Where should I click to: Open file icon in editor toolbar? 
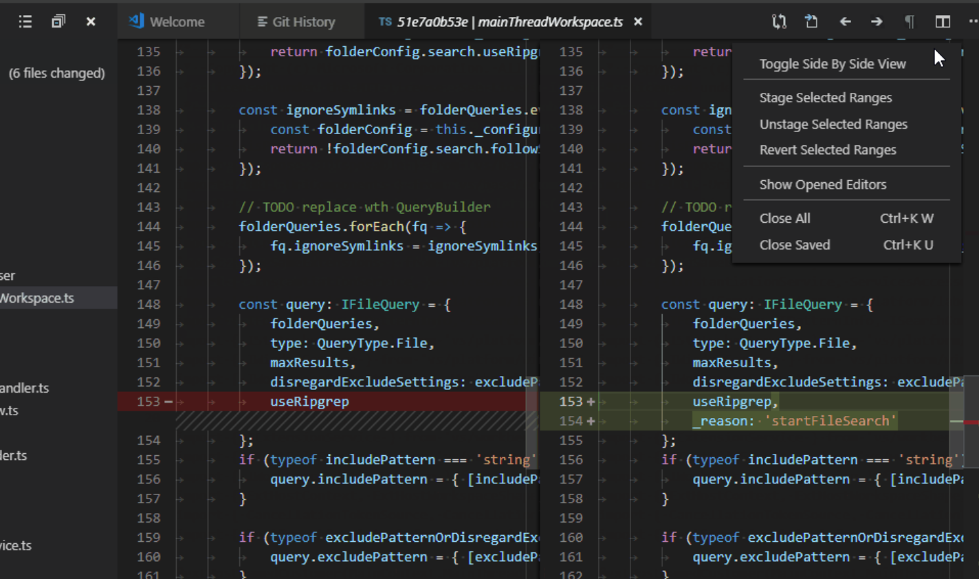811,21
